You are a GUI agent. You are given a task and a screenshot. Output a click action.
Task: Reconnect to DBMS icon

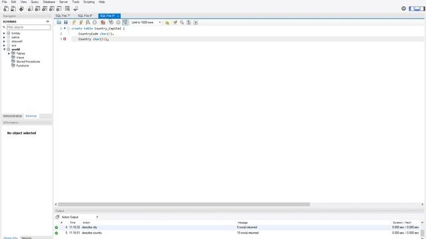[x=76, y=9]
